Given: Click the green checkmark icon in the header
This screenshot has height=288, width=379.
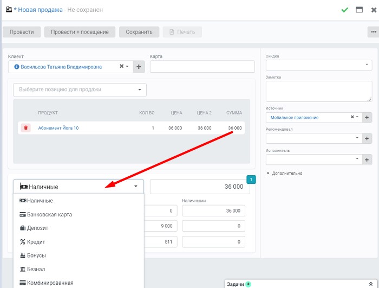Looking at the screenshot, I should point(345,10).
